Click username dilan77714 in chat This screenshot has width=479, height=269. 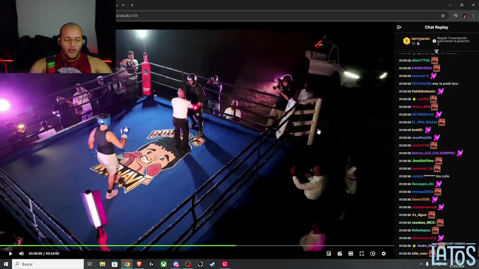click(420, 61)
